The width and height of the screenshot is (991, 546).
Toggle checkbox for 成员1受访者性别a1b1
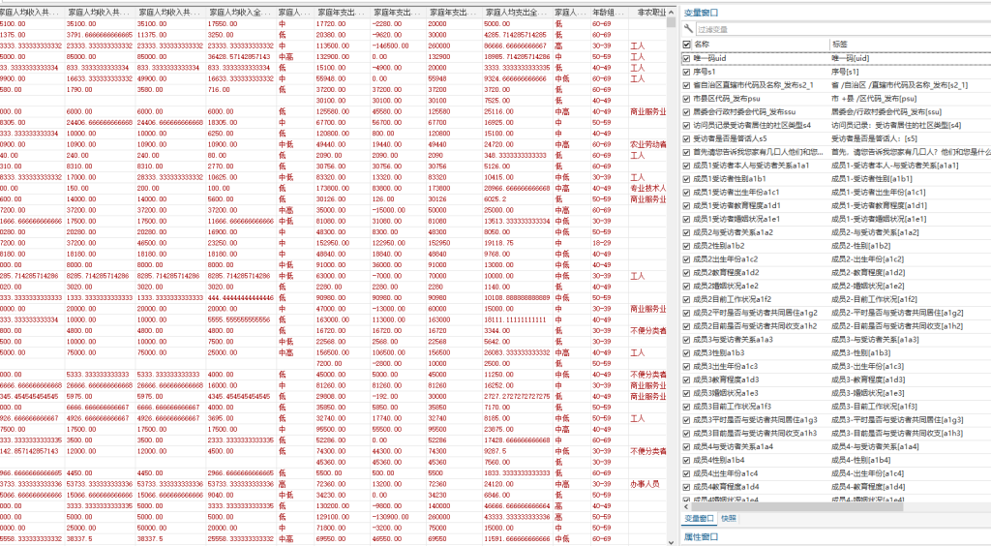(687, 179)
